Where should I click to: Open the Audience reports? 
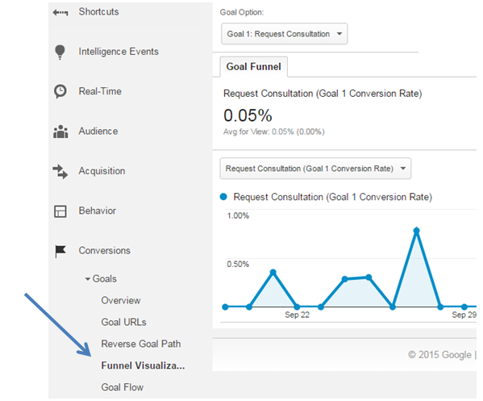point(98,132)
